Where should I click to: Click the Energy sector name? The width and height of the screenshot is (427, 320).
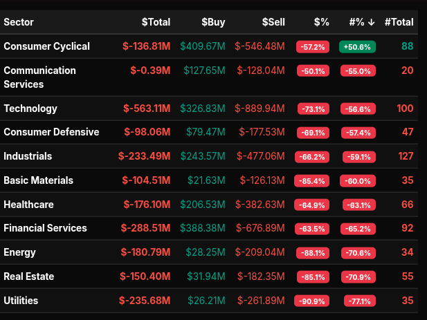[19, 252]
